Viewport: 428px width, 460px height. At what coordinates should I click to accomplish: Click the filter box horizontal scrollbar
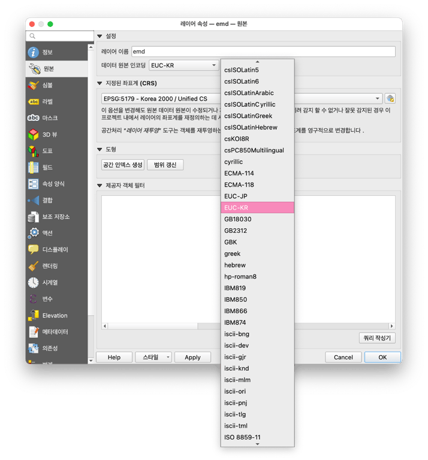click(153, 326)
